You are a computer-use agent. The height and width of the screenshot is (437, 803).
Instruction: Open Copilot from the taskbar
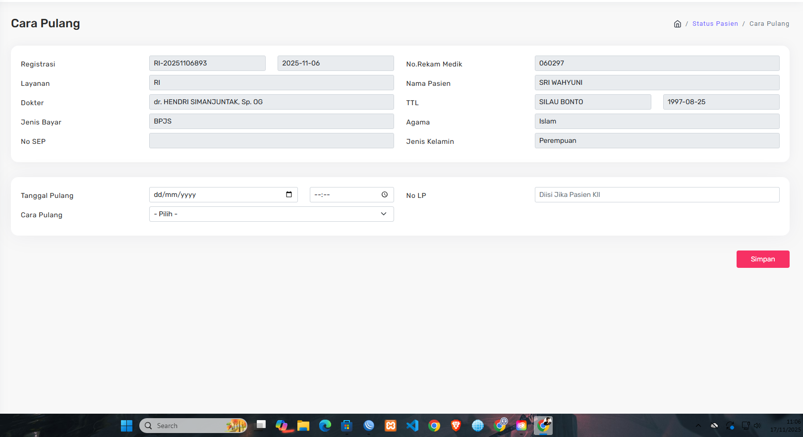(282, 426)
